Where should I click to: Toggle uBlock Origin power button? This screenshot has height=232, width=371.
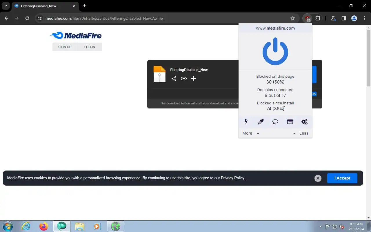click(275, 51)
